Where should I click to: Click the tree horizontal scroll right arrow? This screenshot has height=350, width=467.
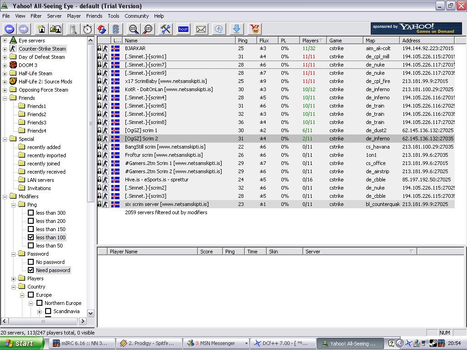coord(83,321)
